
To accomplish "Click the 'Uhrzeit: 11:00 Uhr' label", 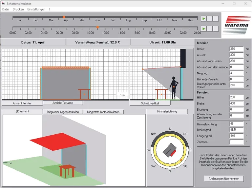I will tap(162, 43).
